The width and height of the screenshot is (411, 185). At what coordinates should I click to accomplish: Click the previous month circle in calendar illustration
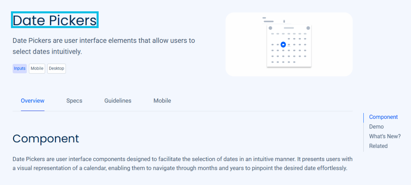pyautogui.click(x=270, y=28)
